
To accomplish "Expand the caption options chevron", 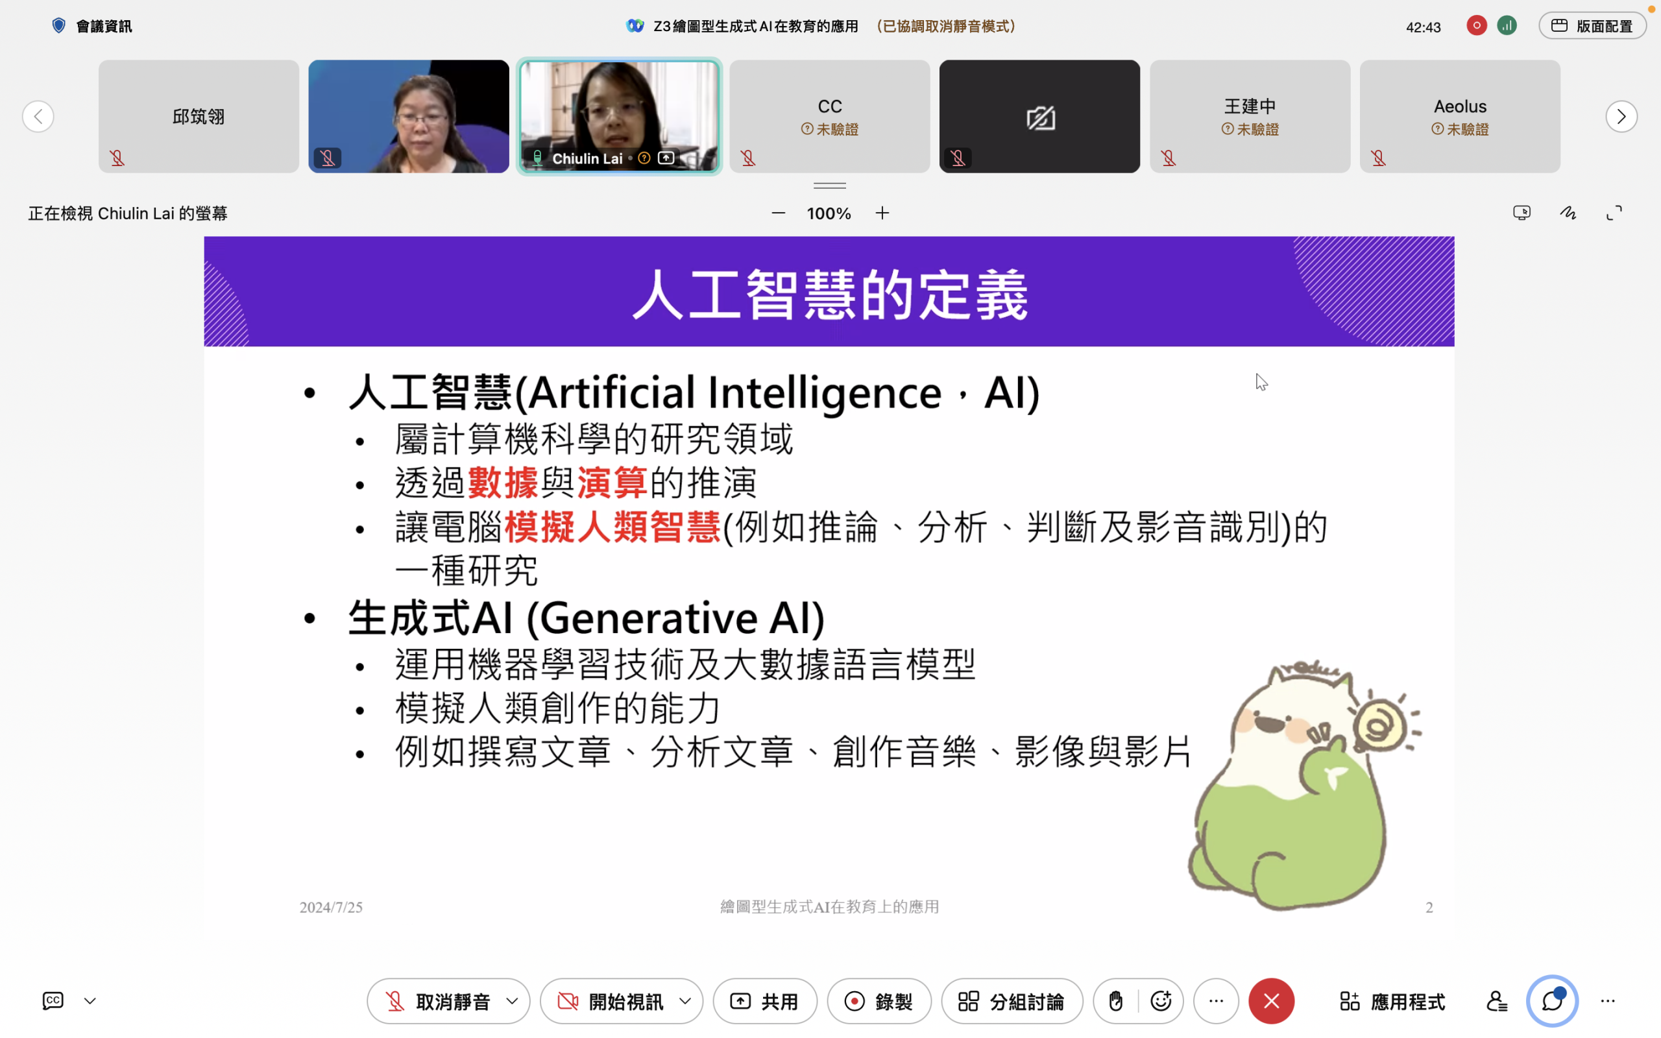I will (90, 1001).
